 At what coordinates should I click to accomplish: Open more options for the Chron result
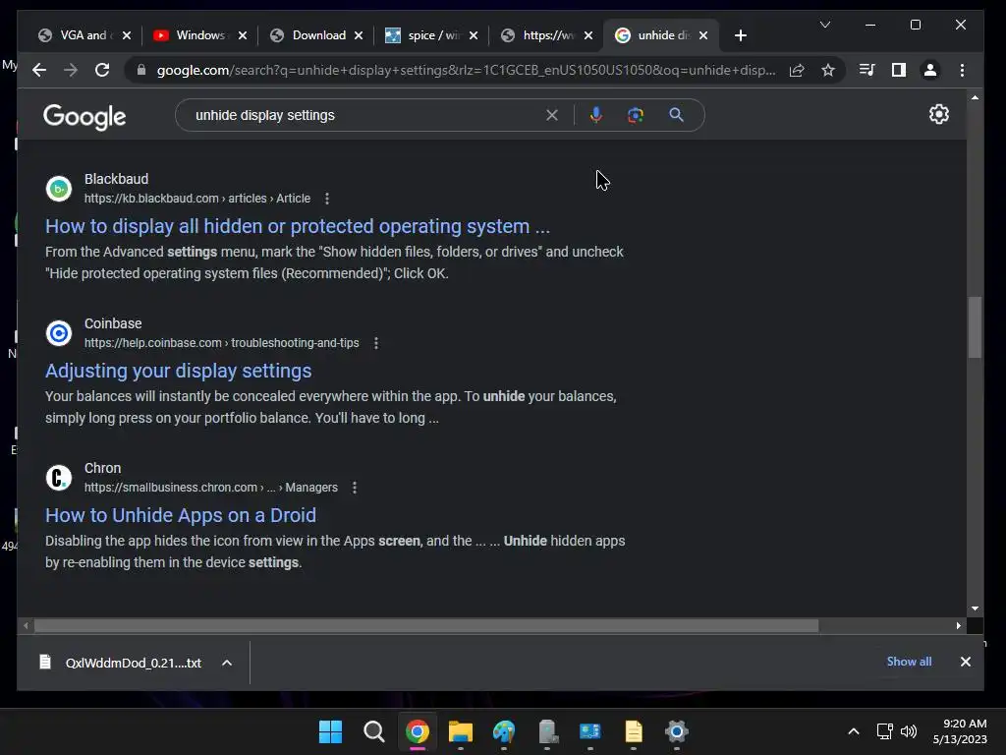click(355, 488)
